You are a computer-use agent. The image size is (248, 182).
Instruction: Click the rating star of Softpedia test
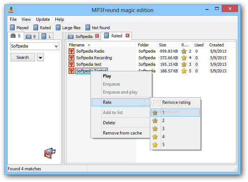pyautogui.click(x=184, y=64)
